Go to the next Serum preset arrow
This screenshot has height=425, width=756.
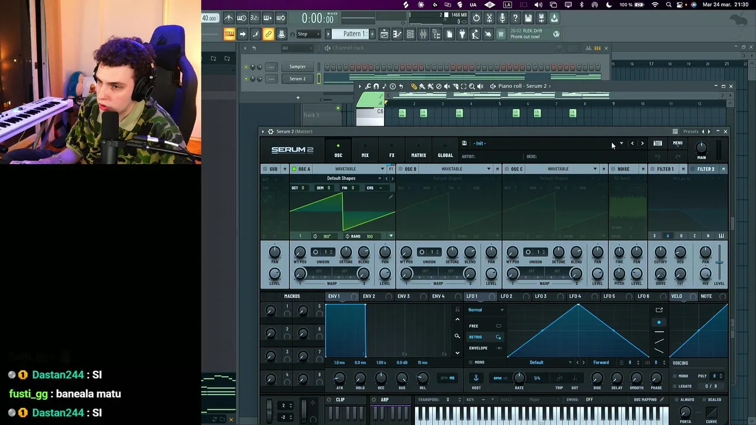coord(642,143)
